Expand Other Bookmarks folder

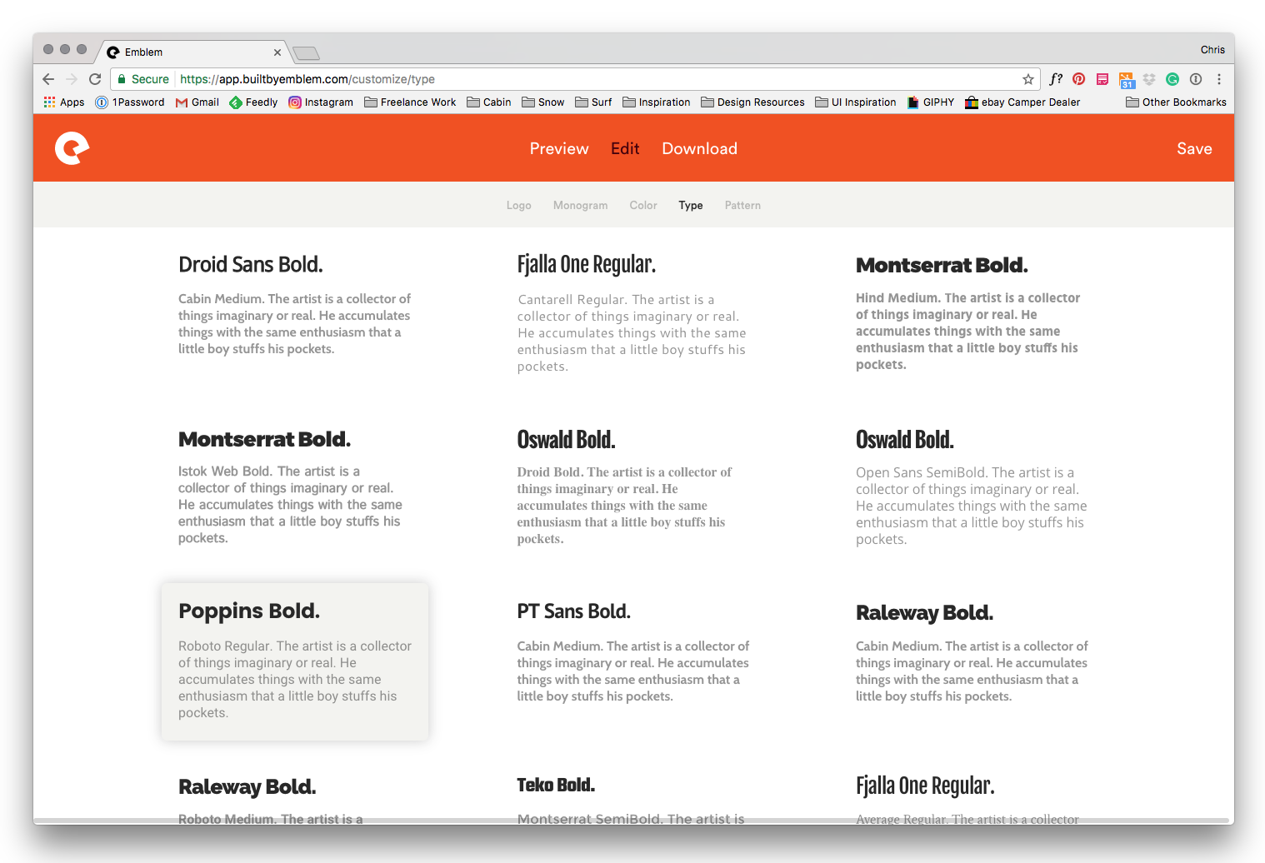click(x=1176, y=102)
